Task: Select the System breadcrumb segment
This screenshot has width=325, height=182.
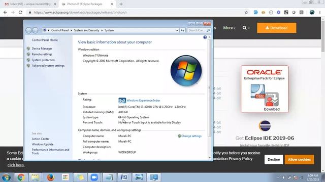Action: 109,30
